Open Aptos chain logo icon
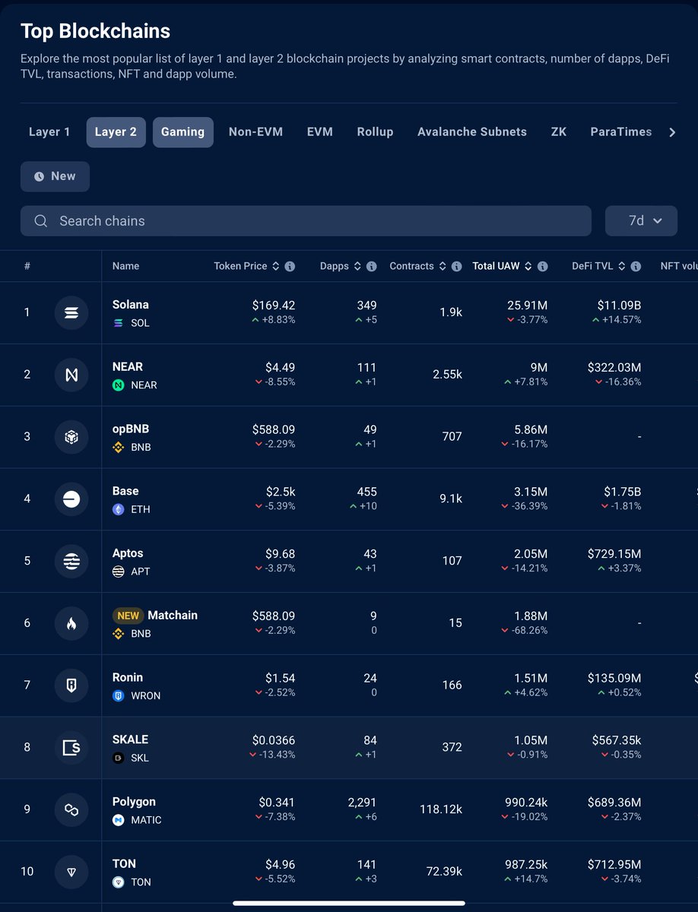This screenshot has width=698, height=912. pos(71,562)
